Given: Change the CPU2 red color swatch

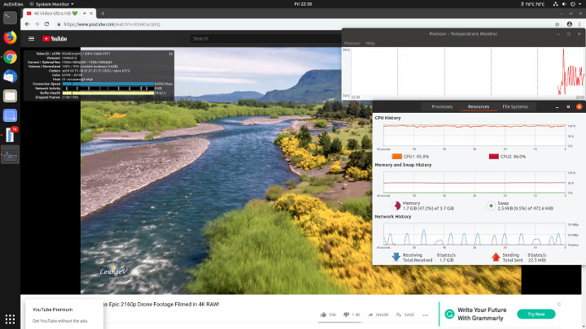Looking at the screenshot, I should 494,156.
